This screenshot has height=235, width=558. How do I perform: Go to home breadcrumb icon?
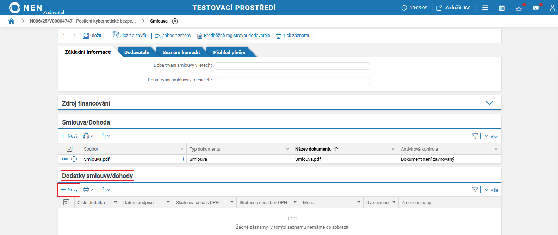click(x=11, y=21)
